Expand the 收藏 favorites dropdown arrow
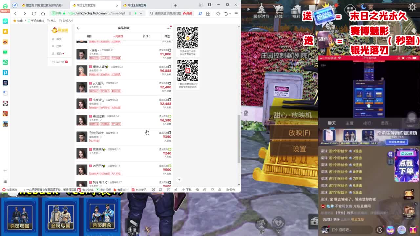The height and width of the screenshot is (236, 420). click(x=25, y=21)
